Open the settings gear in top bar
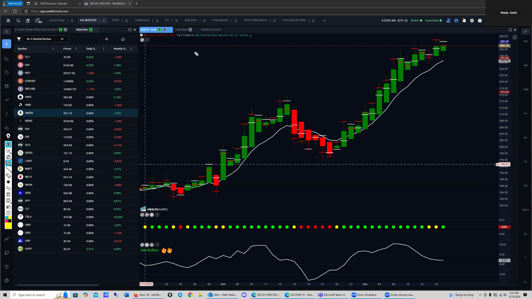This screenshot has width=532, height=299. coord(472,20)
